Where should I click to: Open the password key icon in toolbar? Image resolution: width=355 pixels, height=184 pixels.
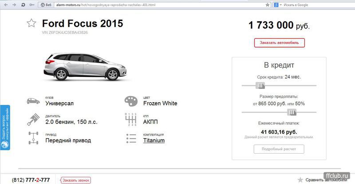32,5
